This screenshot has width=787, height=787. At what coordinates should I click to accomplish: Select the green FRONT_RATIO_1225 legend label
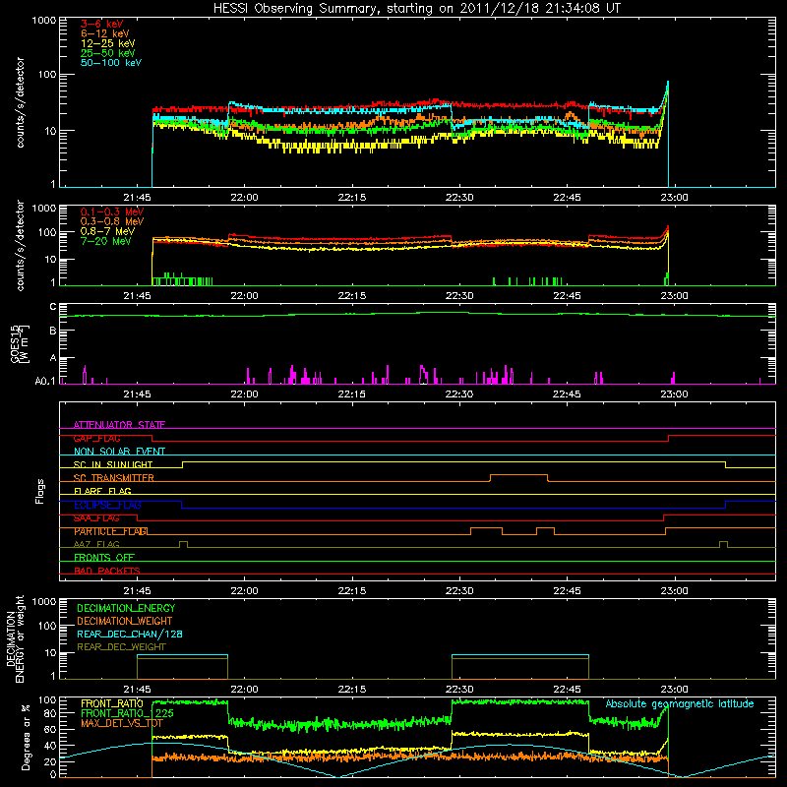(x=127, y=713)
